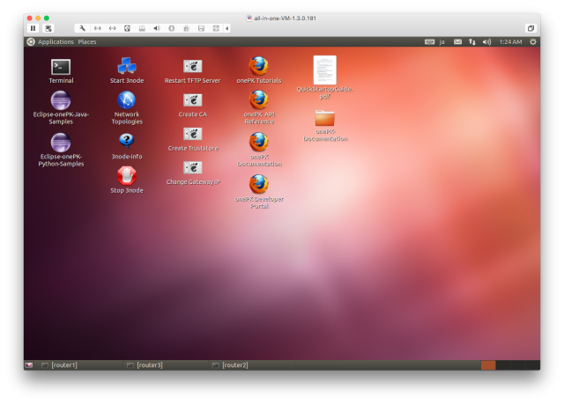Open the Terminal desktop icon
The height and width of the screenshot is (404, 564).
point(61,67)
